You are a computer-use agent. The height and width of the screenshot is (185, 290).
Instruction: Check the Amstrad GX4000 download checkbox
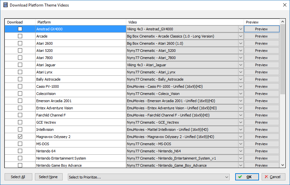coord(20,29)
